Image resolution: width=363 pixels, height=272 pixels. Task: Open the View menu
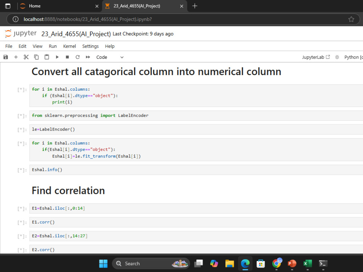pyautogui.click(x=37, y=46)
